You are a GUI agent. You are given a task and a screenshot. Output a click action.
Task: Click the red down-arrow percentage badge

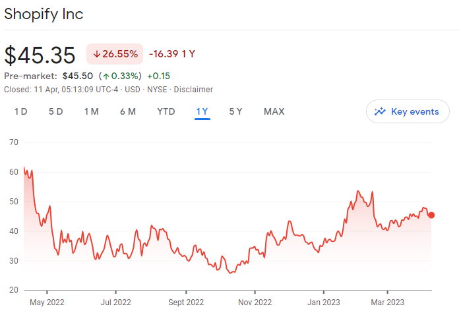[115, 54]
